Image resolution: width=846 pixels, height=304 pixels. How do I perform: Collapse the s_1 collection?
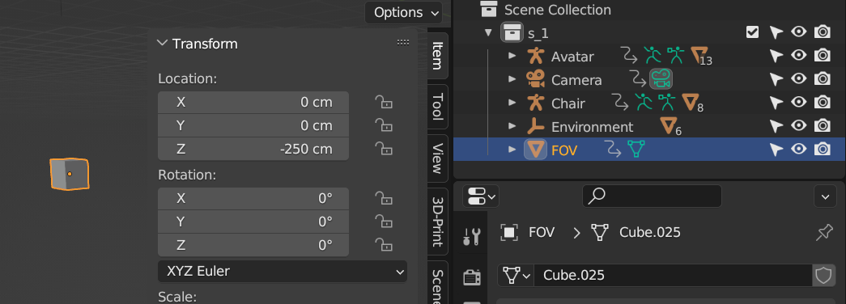click(488, 33)
